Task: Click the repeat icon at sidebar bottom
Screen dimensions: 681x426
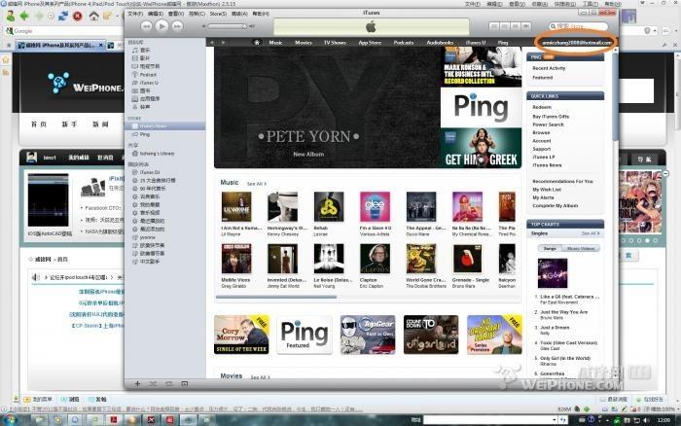Action: [x=169, y=384]
